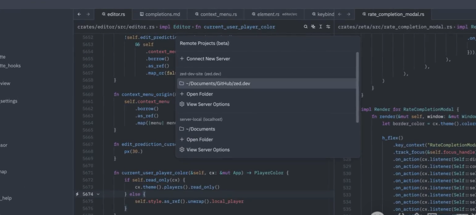Click 'local_player' on line 5675
The image size is (476, 215).
228,201
